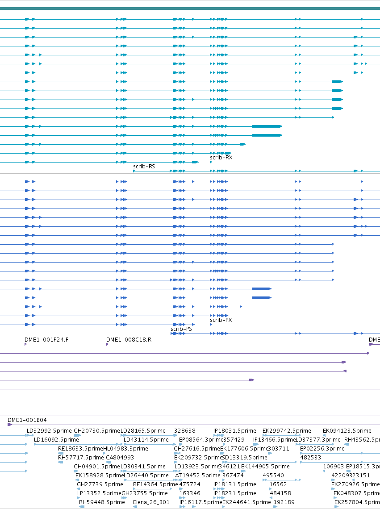
Task: Select EST label LD13923.5prime
Action: [197, 467]
